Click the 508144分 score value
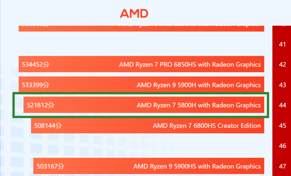The width and height of the screenshot is (291, 176). [48, 126]
